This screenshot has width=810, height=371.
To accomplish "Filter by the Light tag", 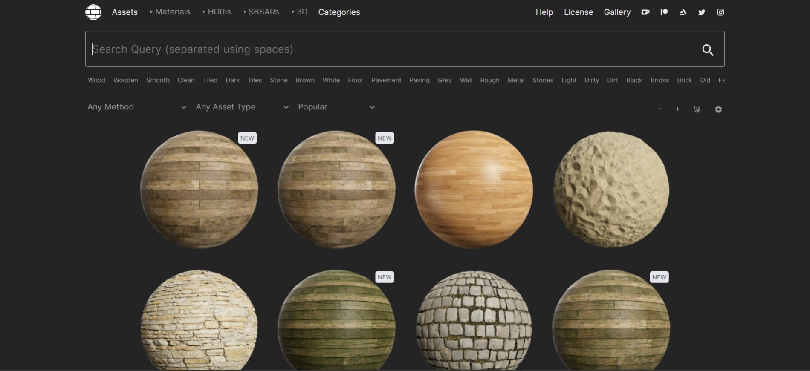I will pos(569,80).
